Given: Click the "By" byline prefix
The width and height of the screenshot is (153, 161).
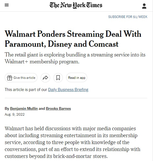Looking at the screenshot, I should 7,108.
